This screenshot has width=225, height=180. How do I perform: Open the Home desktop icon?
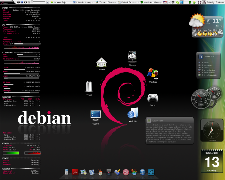coord(102,64)
